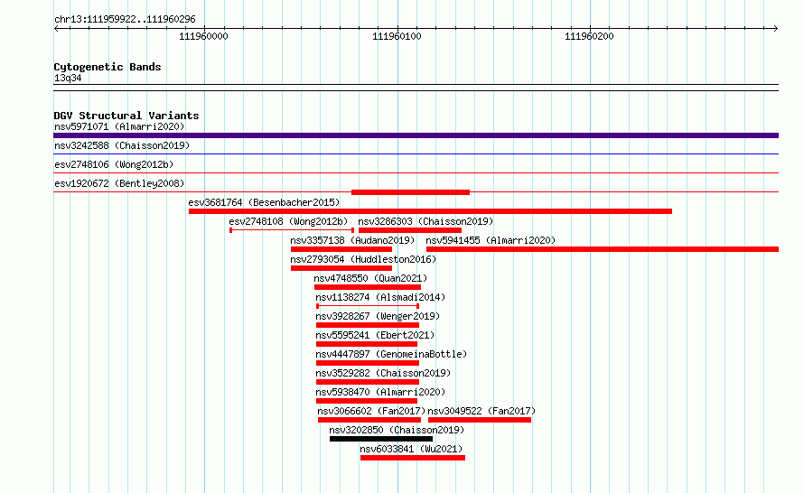Open nsv3286303 (Chaisson2019) variant label
804x493 pixels.
click(x=425, y=221)
